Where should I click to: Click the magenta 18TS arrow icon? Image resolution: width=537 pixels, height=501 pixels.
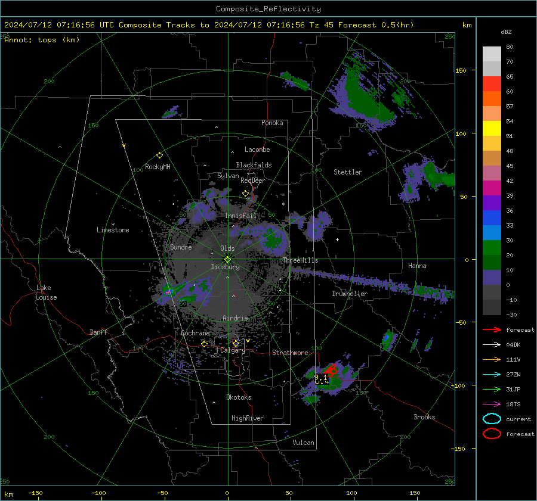(x=492, y=404)
